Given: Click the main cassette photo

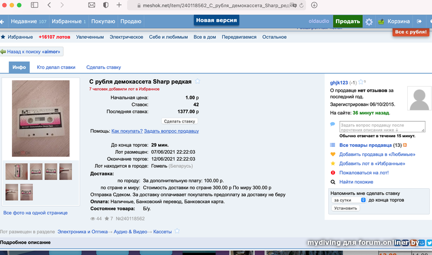Looking at the screenshot, I should click(x=37, y=119).
